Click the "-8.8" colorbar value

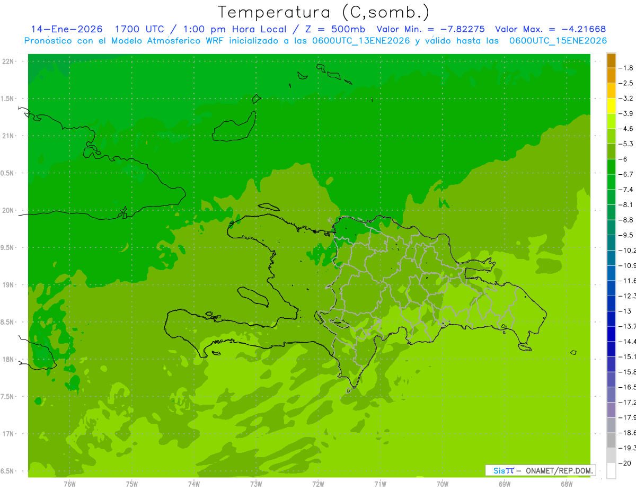pyautogui.click(x=626, y=220)
